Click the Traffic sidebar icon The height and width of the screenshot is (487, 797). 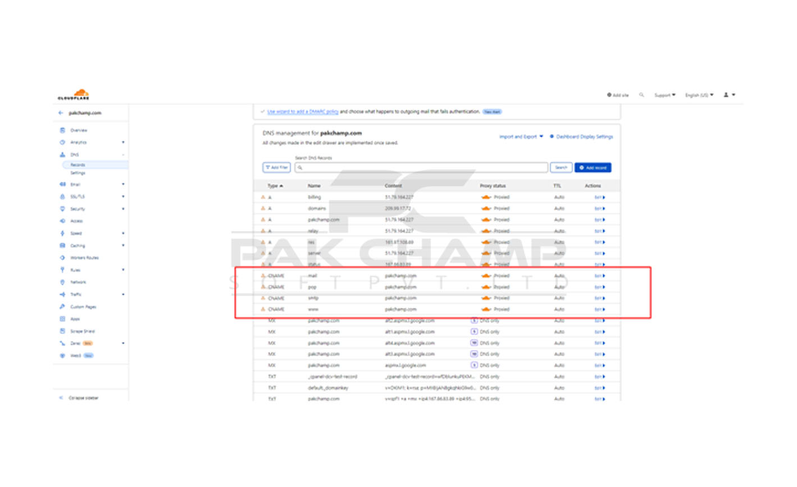coord(62,294)
